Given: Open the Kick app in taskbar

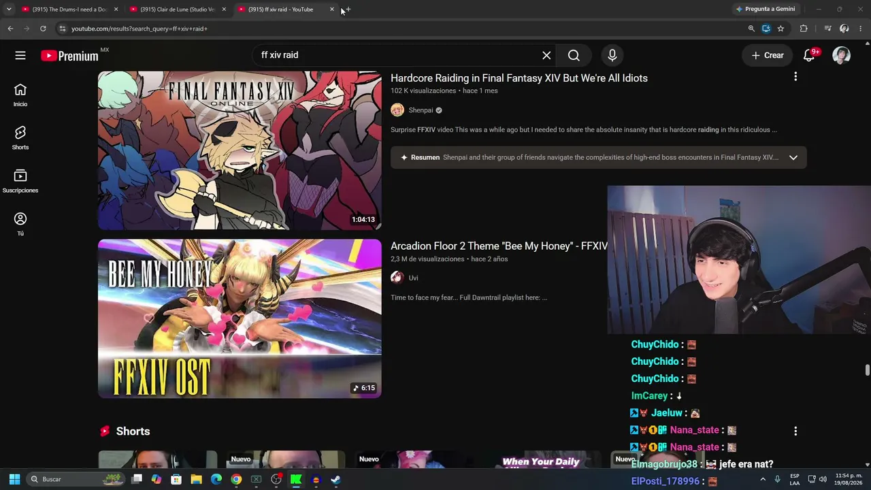Looking at the screenshot, I should click(296, 479).
